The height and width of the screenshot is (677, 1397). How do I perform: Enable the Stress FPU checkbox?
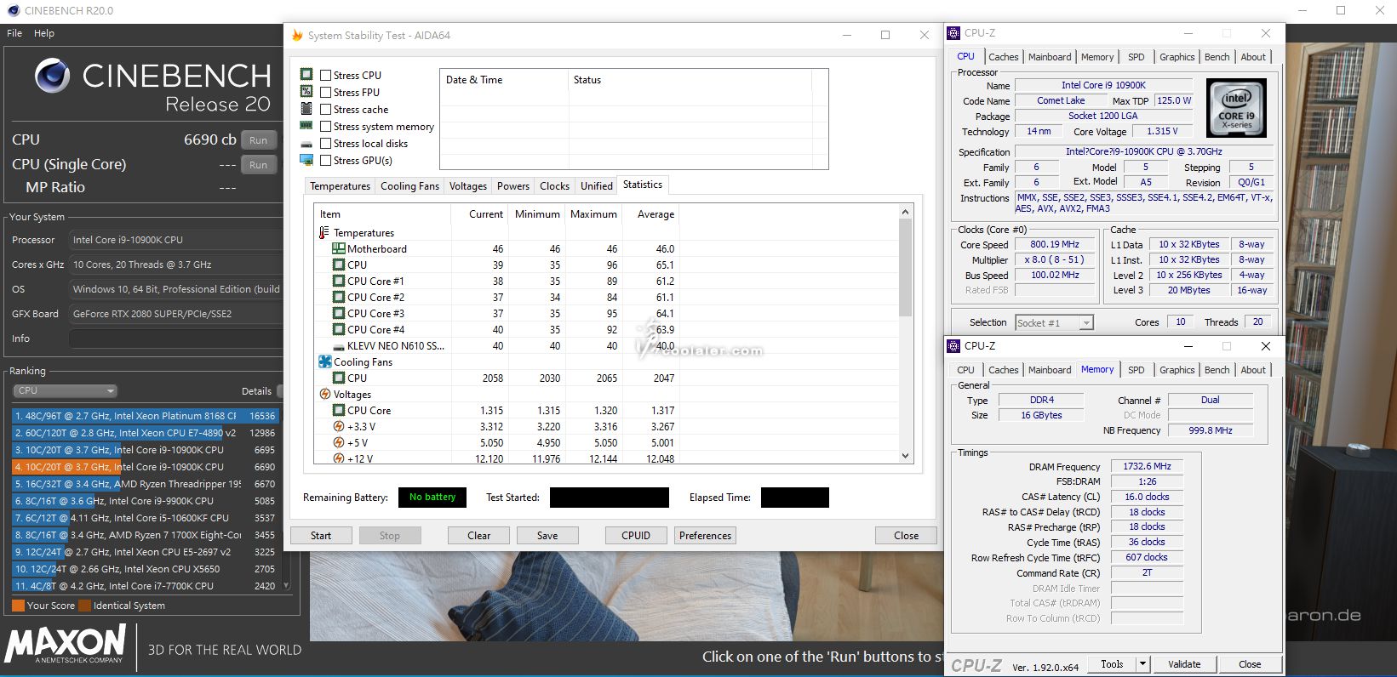coord(325,92)
